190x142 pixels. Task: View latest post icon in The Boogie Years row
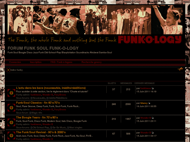[x=153, y=118]
